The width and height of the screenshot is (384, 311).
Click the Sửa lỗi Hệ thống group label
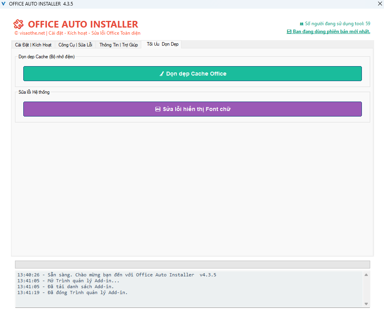(34, 92)
